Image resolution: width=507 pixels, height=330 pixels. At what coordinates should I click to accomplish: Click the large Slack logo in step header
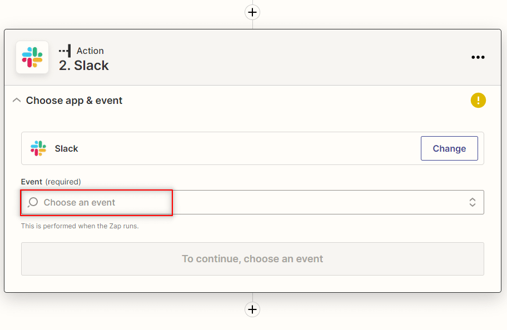pos(32,57)
